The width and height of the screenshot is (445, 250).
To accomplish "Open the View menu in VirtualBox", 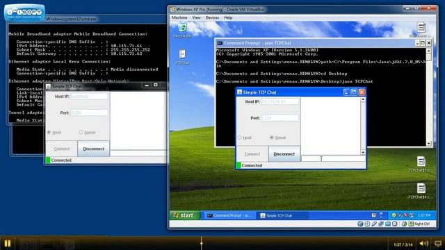I will click(196, 17).
